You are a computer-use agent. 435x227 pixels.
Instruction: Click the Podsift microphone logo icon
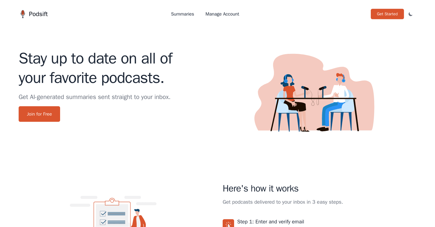(x=23, y=14)
